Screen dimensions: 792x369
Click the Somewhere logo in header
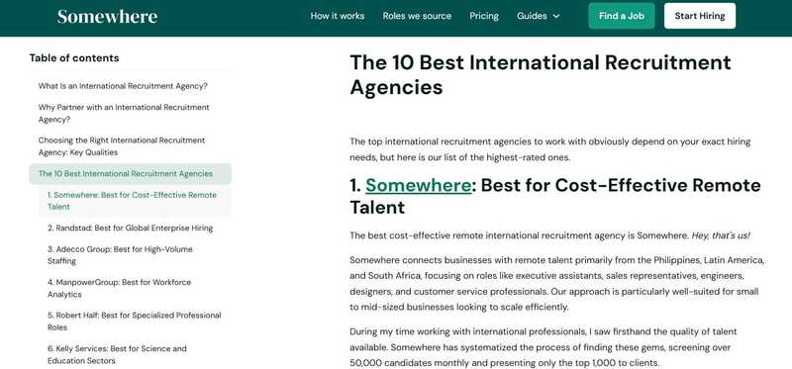coord(107,16)
